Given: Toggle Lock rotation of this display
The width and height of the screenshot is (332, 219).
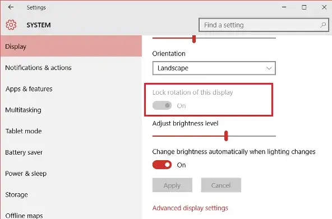Looking at the screenshot, I should (x=162, y=105).
